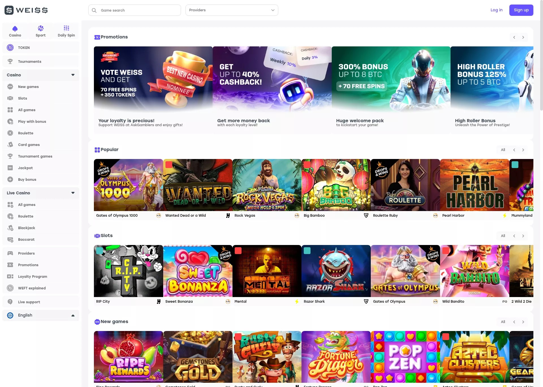The width and height of the screenshot is (543, 387).
Task: Click the Game search input field
Action: pyautogui.click(x=135, y=10)
